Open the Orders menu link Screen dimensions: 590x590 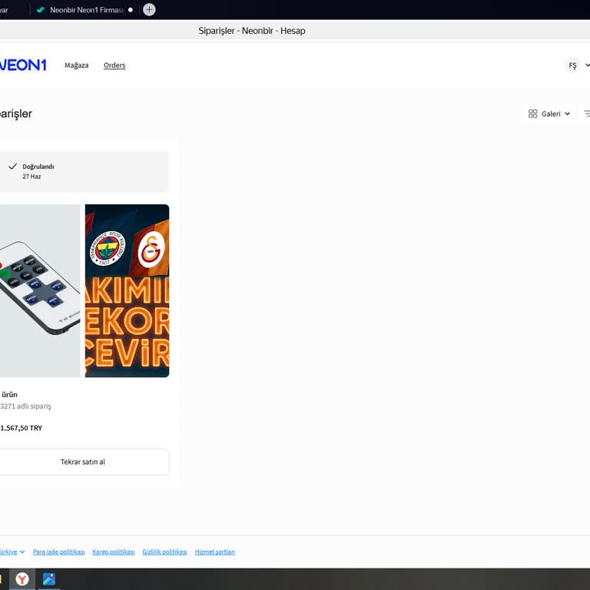[x=114, y=65]
